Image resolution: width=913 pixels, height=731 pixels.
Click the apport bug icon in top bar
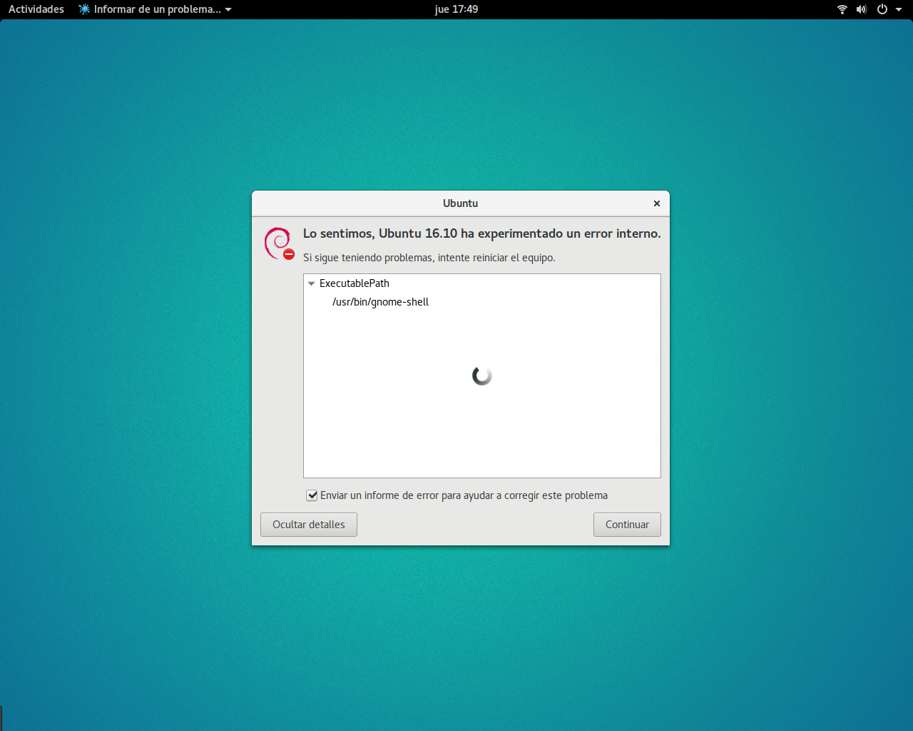click(84, 9)
